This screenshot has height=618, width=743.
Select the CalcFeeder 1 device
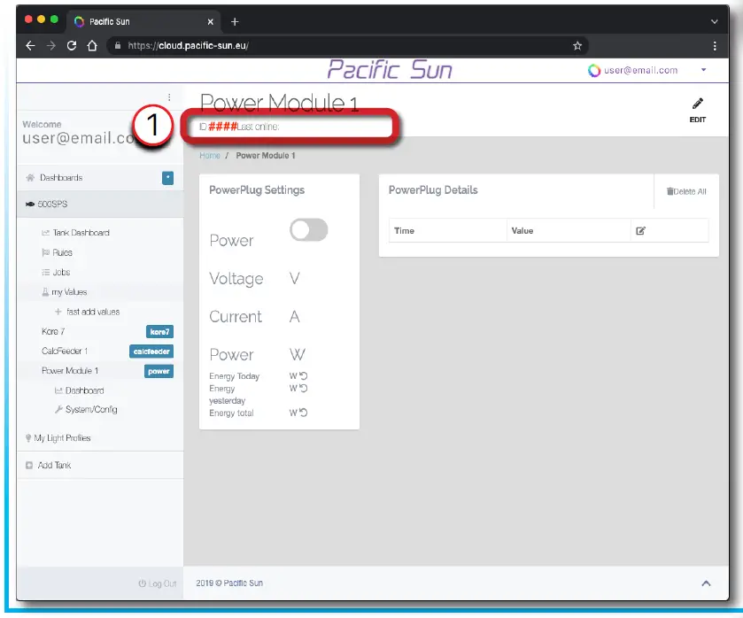[x=65, y=351]
